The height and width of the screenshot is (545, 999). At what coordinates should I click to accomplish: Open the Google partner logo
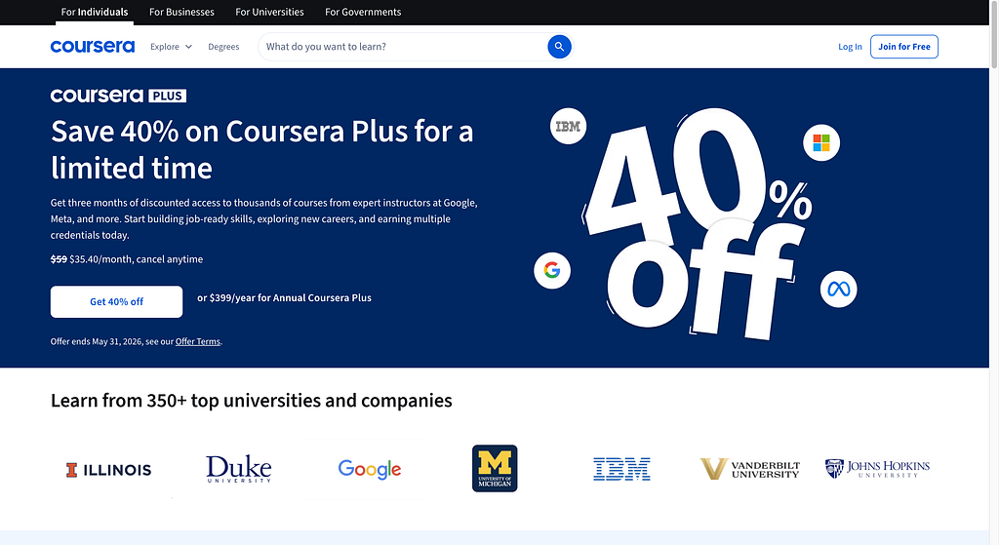[x=370, y=470]
